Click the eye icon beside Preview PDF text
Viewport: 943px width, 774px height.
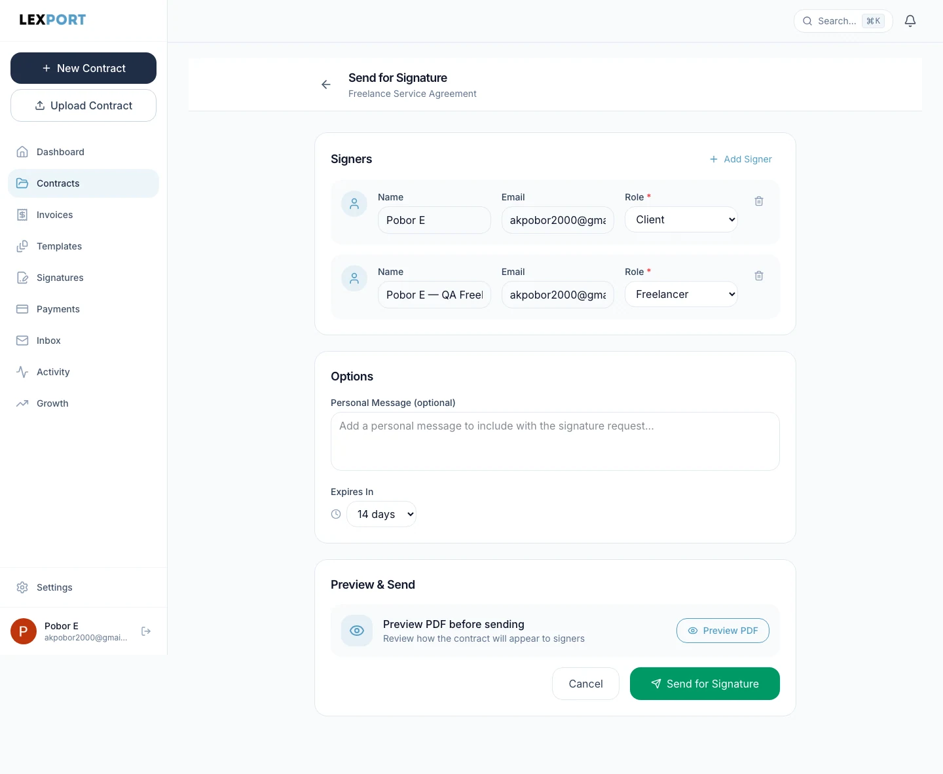tap(357, 631)
